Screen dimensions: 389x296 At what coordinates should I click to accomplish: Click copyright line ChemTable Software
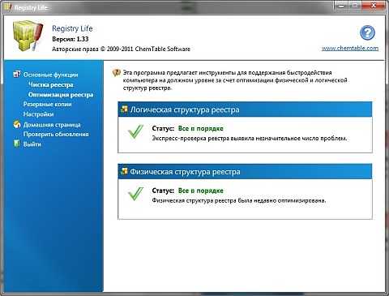121,49
